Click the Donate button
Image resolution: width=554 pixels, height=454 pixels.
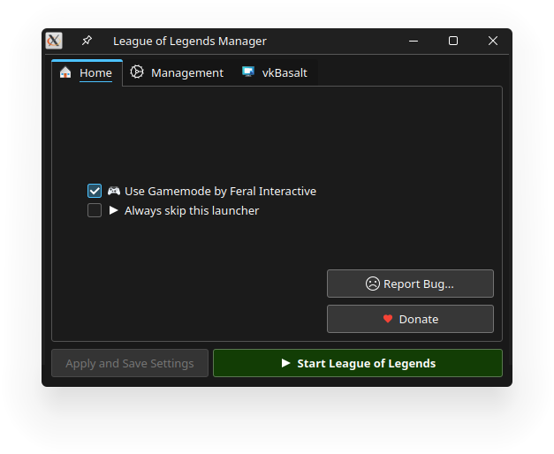[410, 319]
